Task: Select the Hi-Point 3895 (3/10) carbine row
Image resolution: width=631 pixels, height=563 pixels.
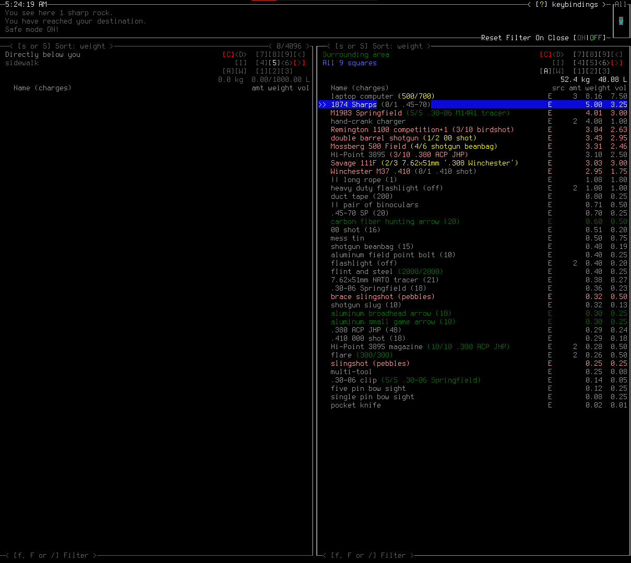Action: (x=473, y=154)
